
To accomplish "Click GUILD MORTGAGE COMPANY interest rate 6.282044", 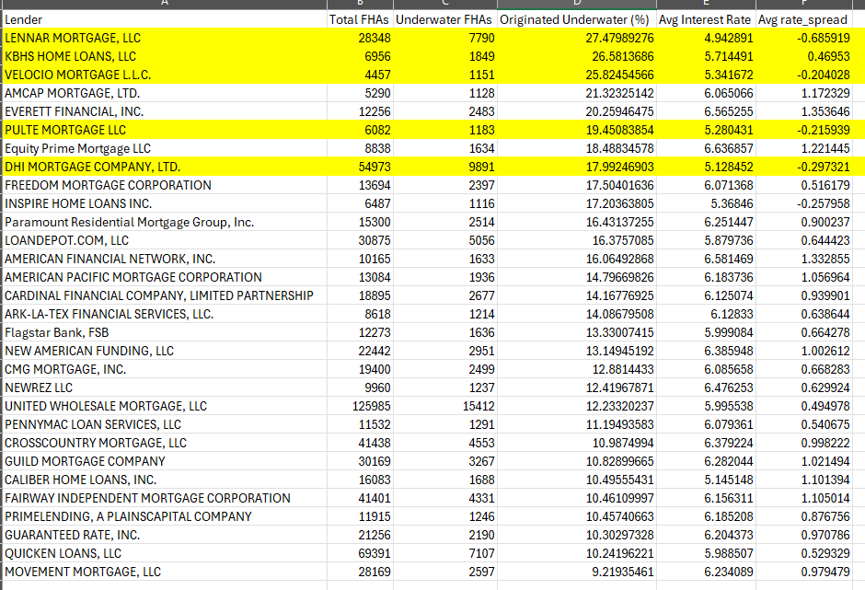I will tap(706, 461).
